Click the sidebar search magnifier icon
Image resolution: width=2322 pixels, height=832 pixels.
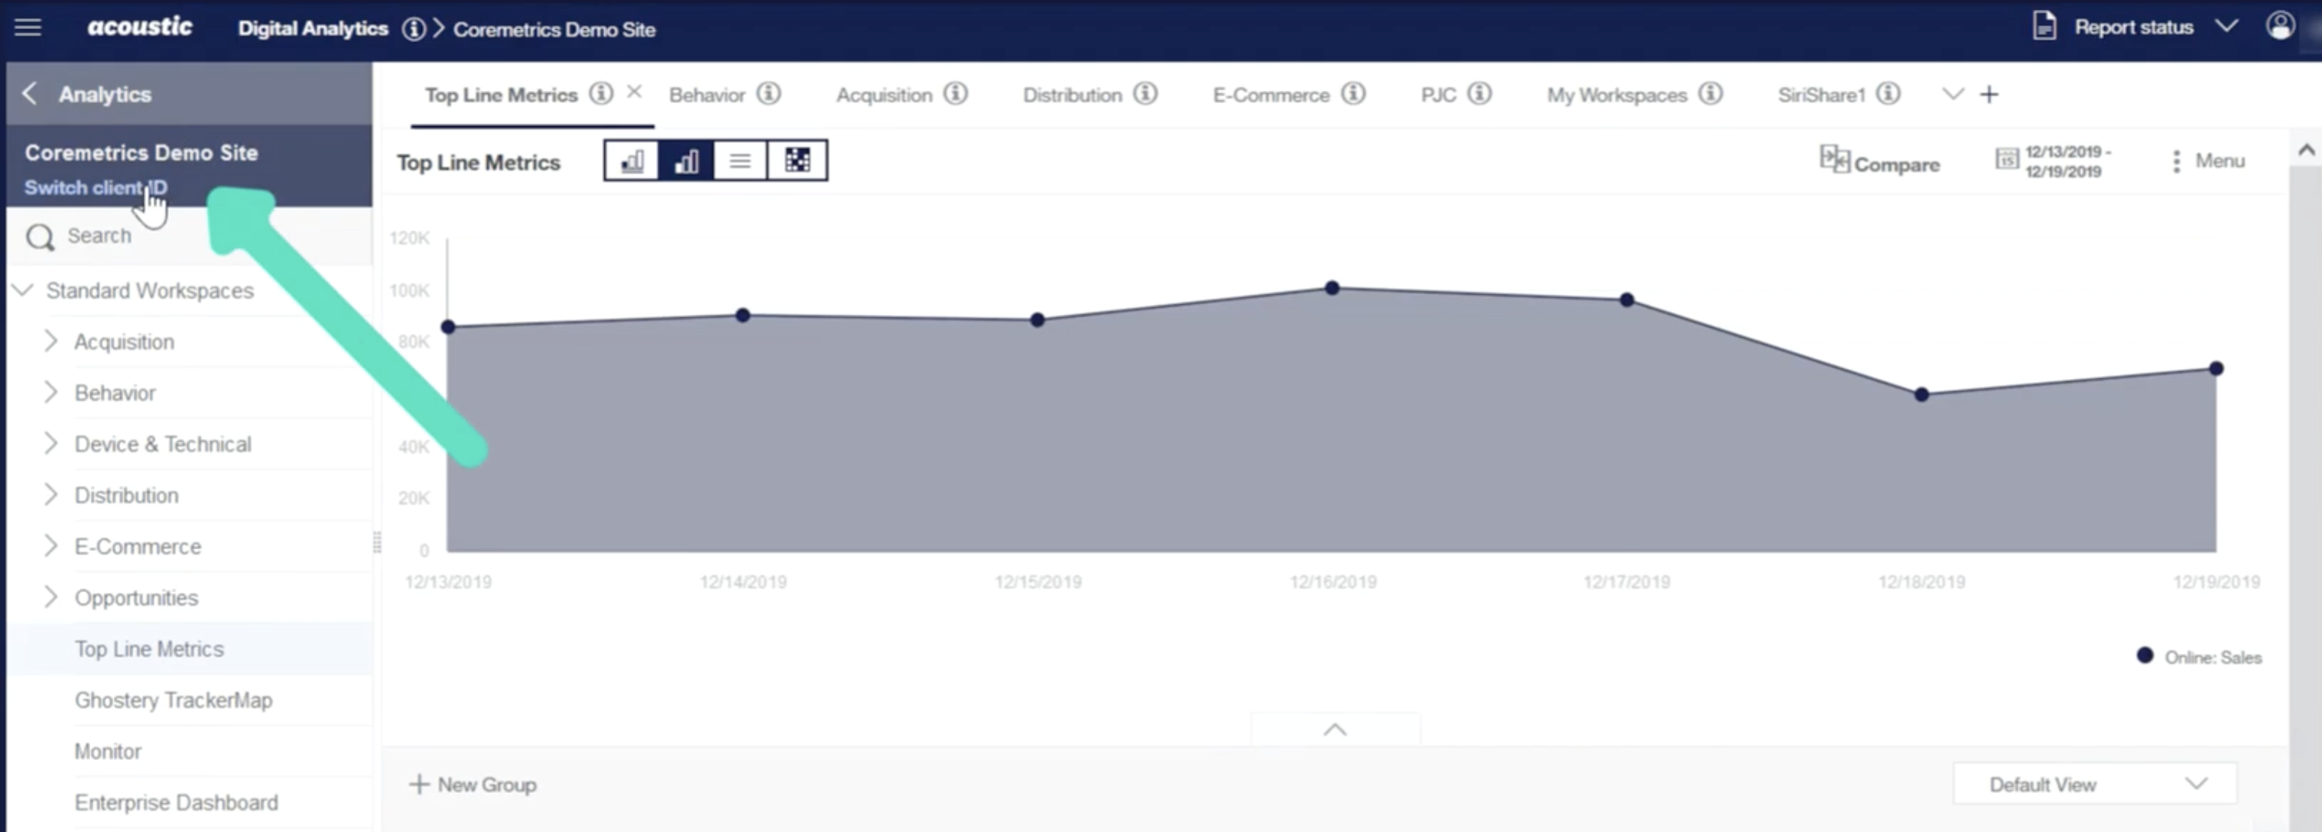[41, 238]
